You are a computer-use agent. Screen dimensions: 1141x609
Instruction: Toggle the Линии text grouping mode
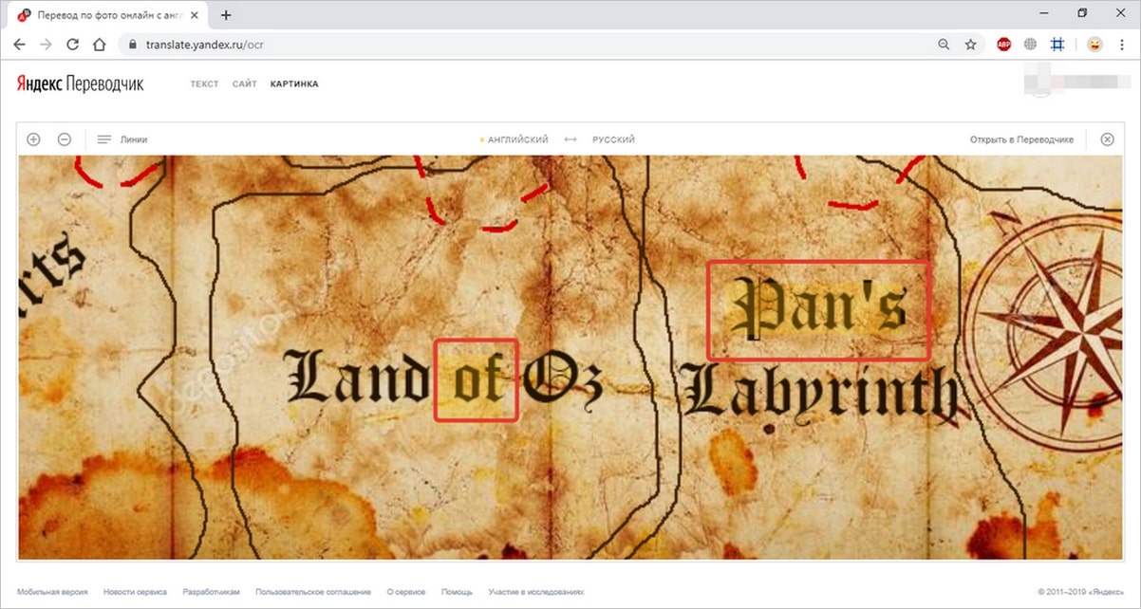click(122, 139)
